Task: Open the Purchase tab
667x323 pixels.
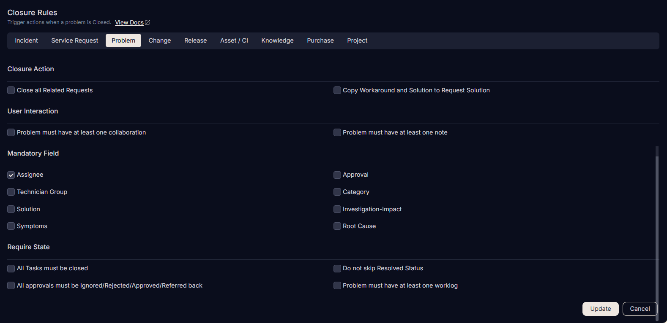Action: pyautogui.click(x=320, y=40)
